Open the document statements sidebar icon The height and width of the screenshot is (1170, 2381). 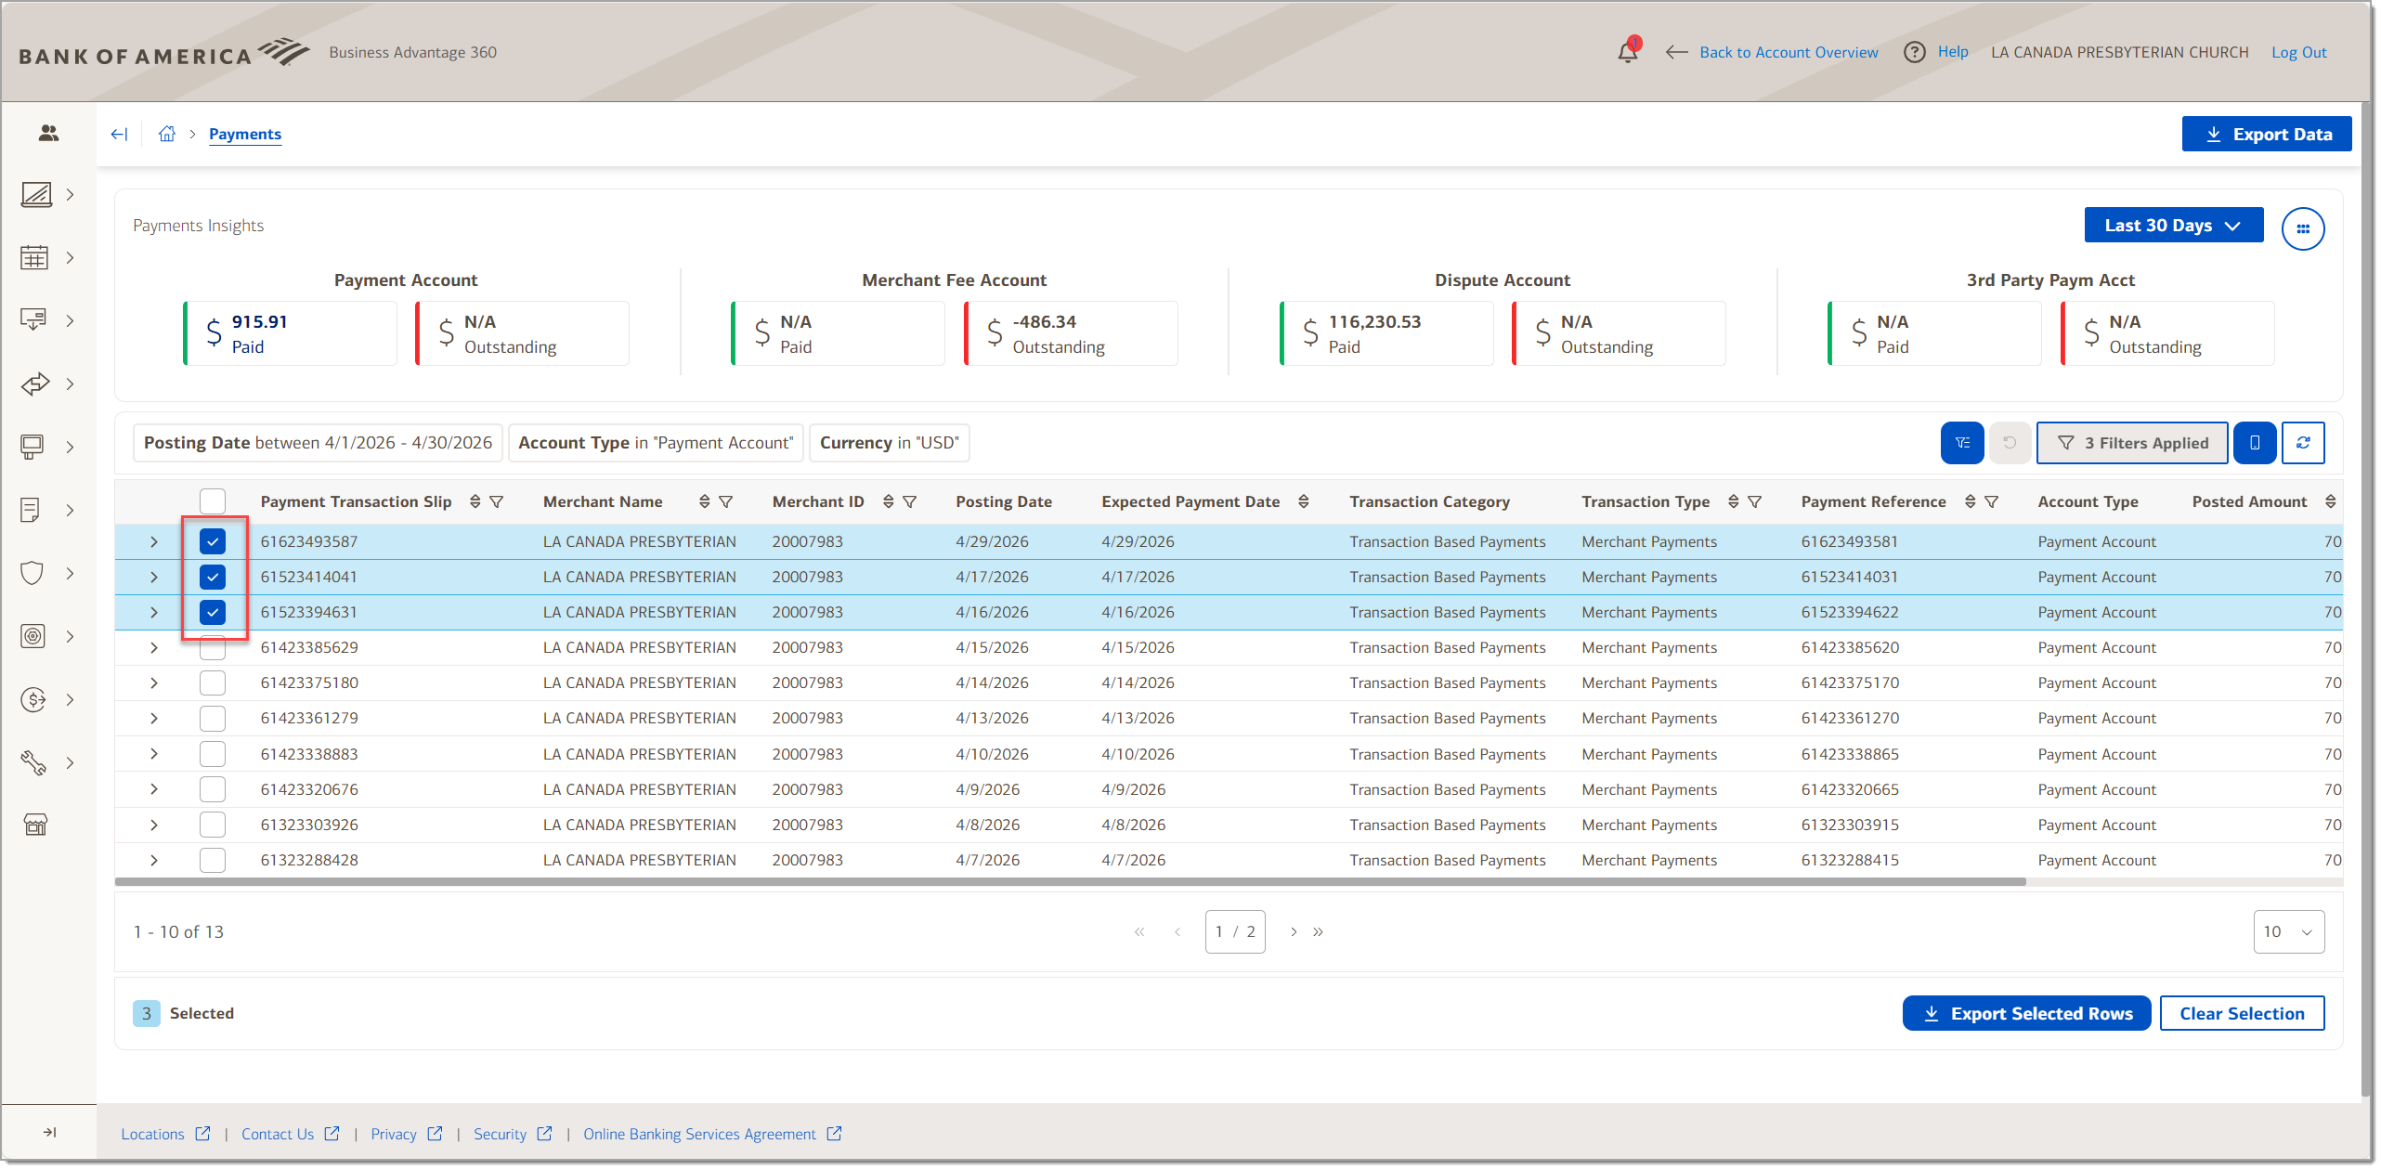click(31, 510)
